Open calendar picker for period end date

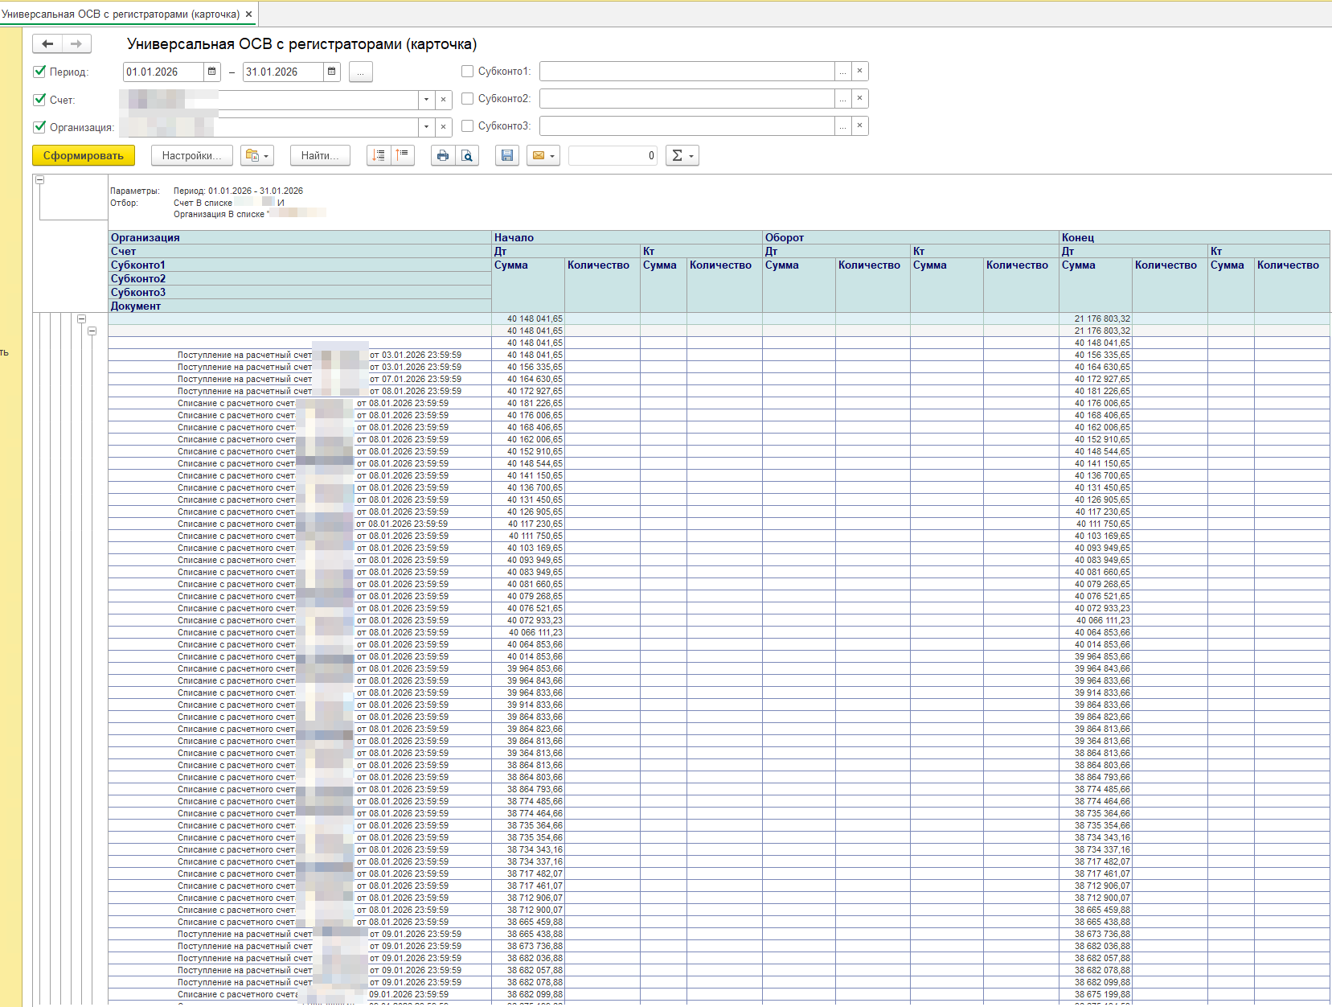[x=332, y=72]
